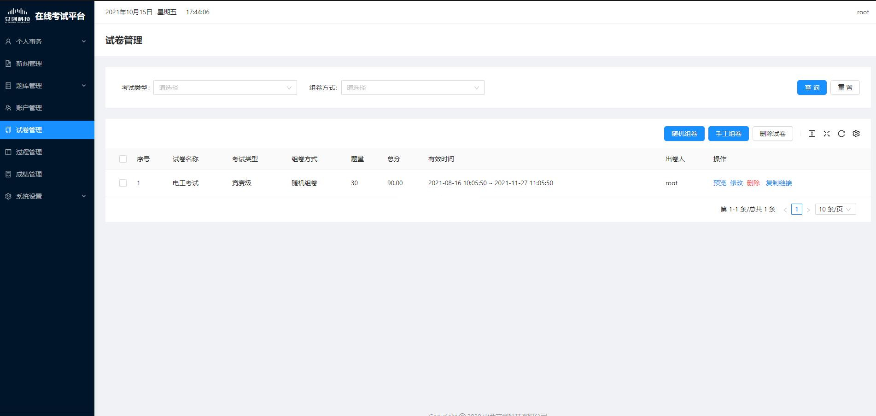Go to previous page arrow
This screenshot has width=876, height=416.
(785, 210)
